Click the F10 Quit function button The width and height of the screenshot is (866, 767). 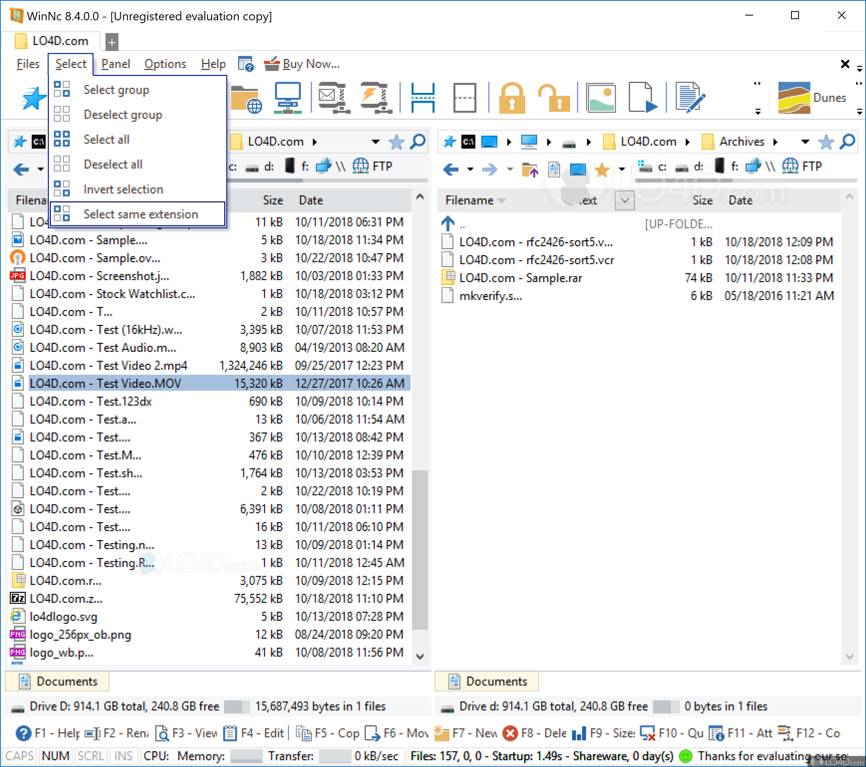672,733
